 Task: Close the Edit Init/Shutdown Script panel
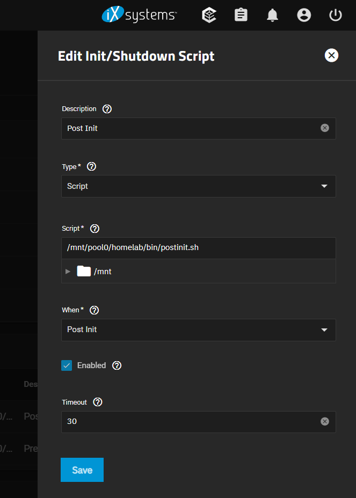tap(331, 55)
